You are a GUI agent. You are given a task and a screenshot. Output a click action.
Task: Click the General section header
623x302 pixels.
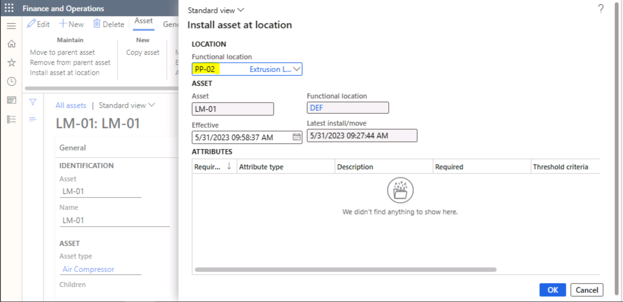coord(73,148)
